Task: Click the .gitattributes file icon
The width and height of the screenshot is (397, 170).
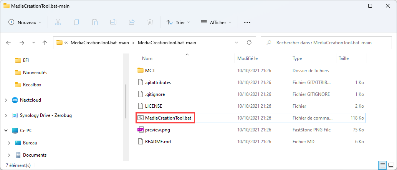Action: pyautogui.click(x=140, y=83)
